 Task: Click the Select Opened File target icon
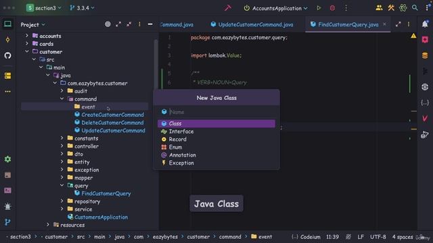click(x=108, y=24)
